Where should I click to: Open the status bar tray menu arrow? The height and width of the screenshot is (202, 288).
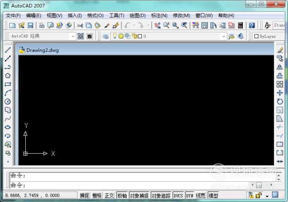click(x=267, y=196)
